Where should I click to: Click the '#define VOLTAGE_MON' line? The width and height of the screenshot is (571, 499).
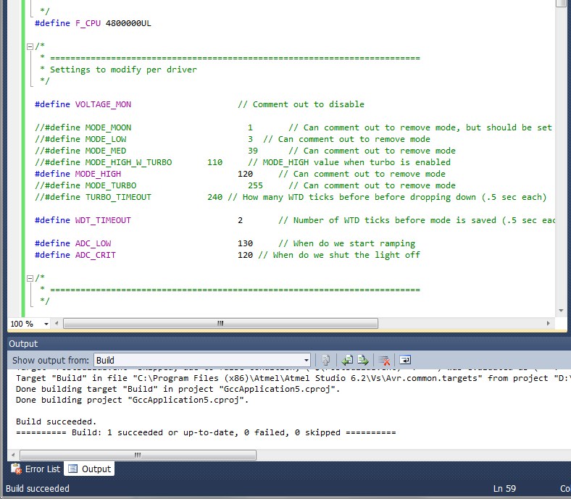click(x=83, y=104)
